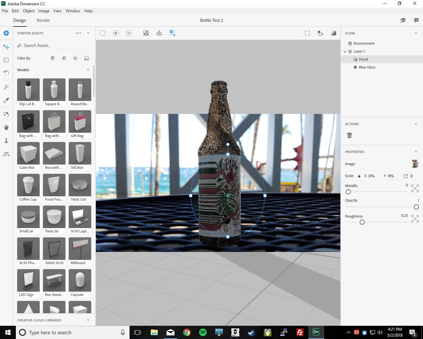Viewport: 423px width, 339px height.
Task: Click the subtract from selection icon
Action: point(129,33)
